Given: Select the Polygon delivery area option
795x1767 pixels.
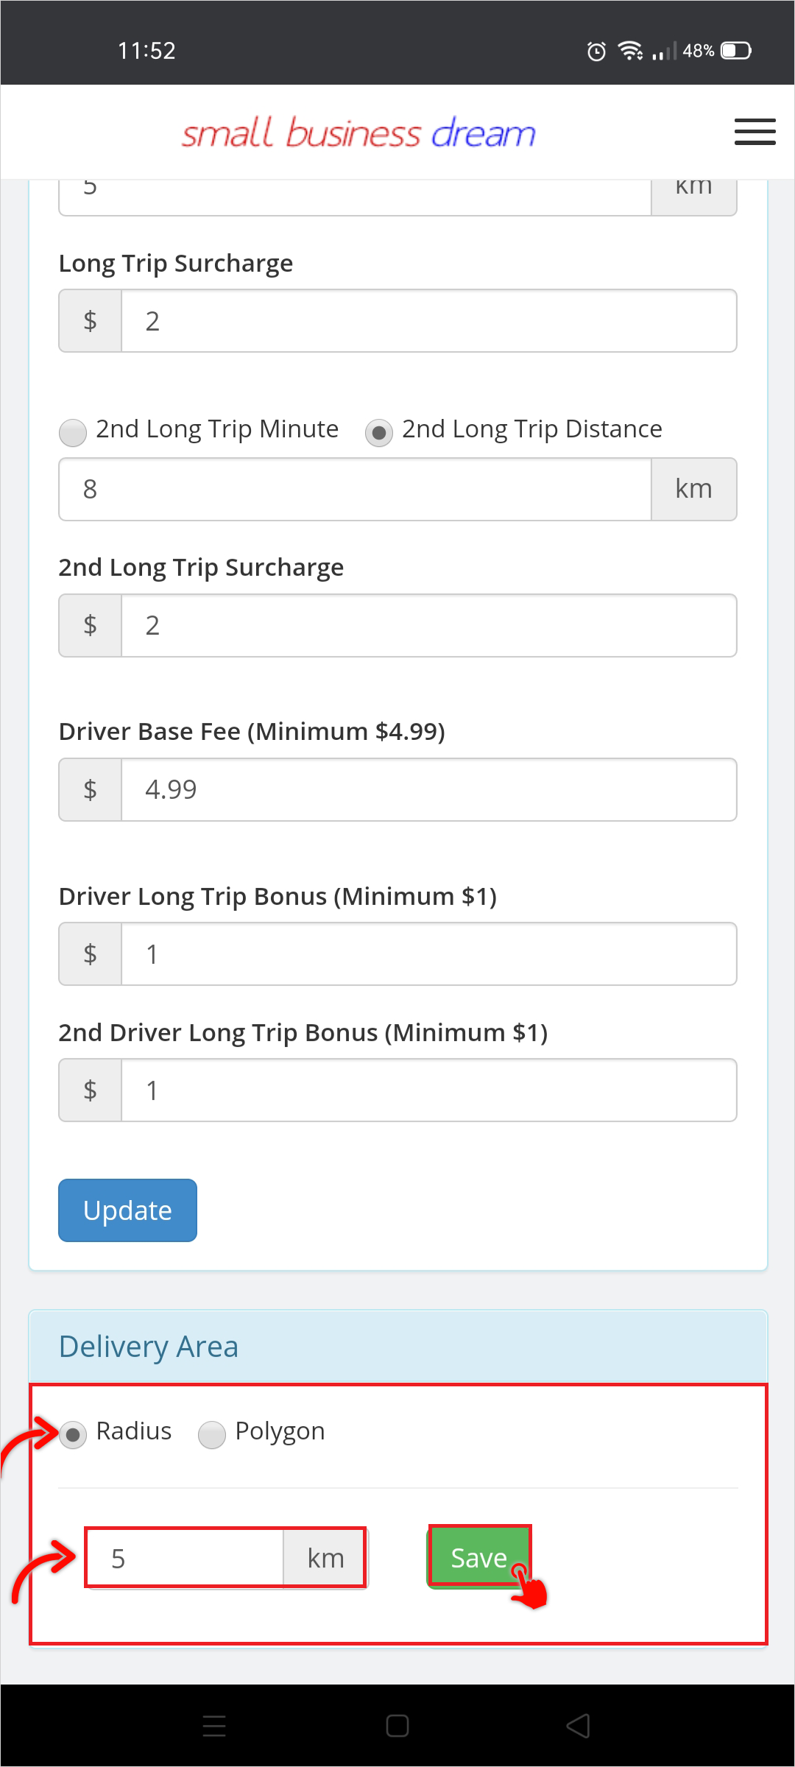Looking at the screenshot, I should coord(211,1431).
